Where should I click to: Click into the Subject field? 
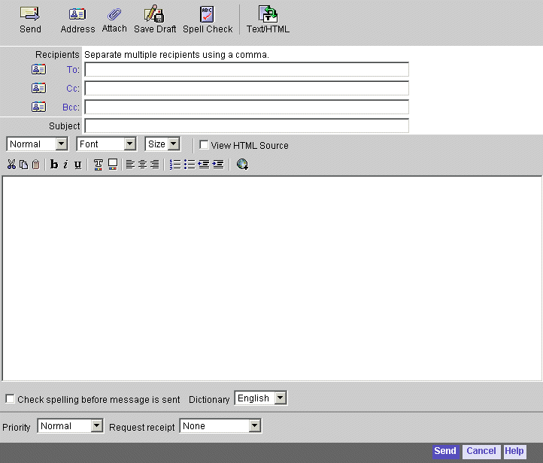[247, 126]
